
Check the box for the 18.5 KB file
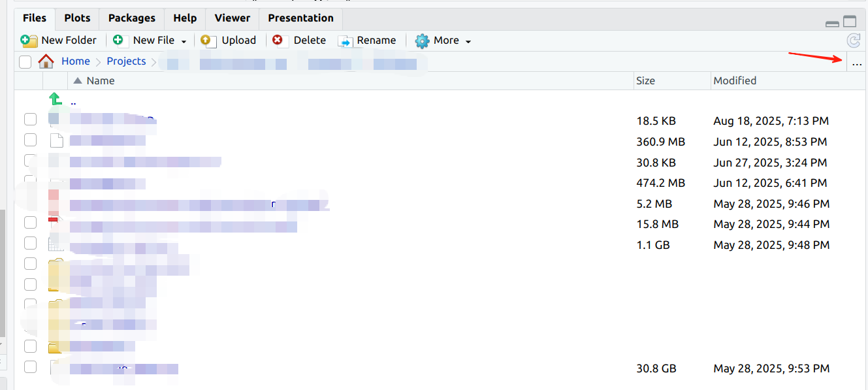pyautogui.click(x=30, y=119)
